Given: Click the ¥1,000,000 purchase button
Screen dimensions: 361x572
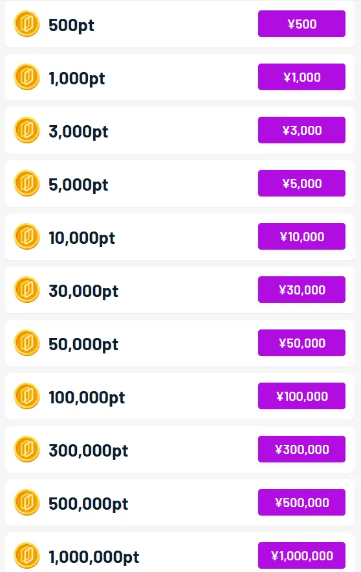Looking at the screenshot, I should (301, 556).
